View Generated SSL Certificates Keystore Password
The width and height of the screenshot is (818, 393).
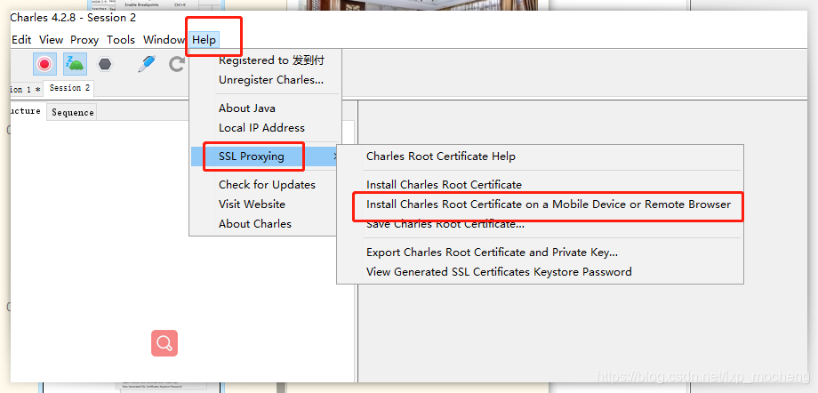tap(540, 272)
